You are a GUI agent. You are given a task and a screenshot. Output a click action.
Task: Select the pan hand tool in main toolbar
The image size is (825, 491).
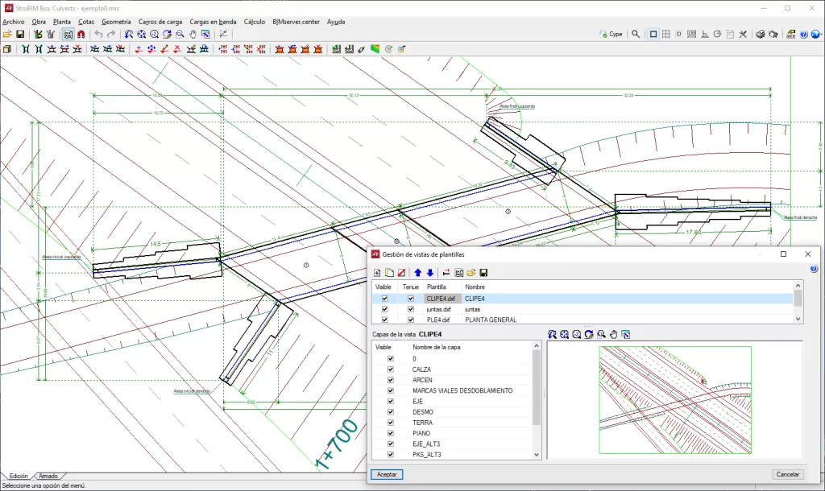(193, 35)
